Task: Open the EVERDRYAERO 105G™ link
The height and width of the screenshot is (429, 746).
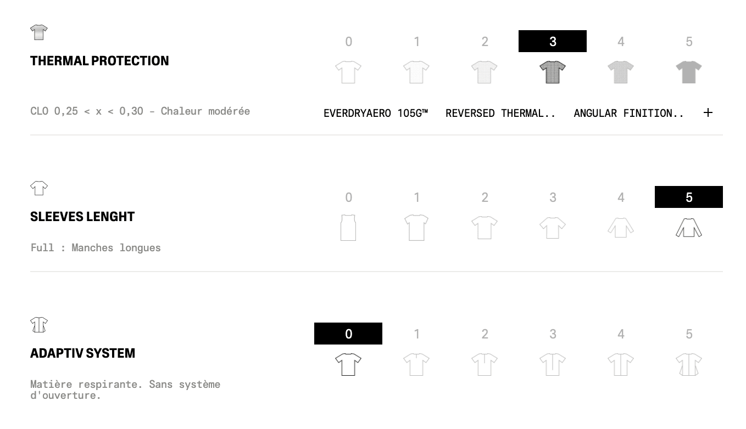Action: tap(376, 114)
